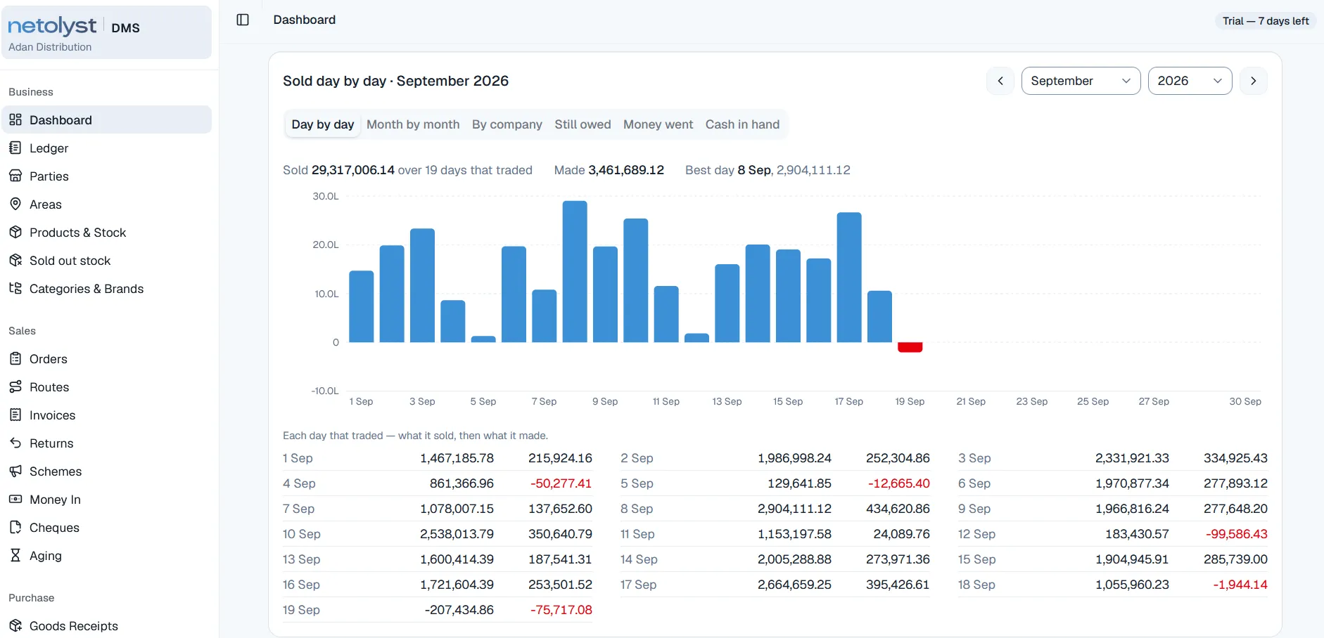Viewport: 1324px width, 638px height.
Task: Click the Routes icon in sidebar
Action: pyautogui.click(x=15, y=386)
